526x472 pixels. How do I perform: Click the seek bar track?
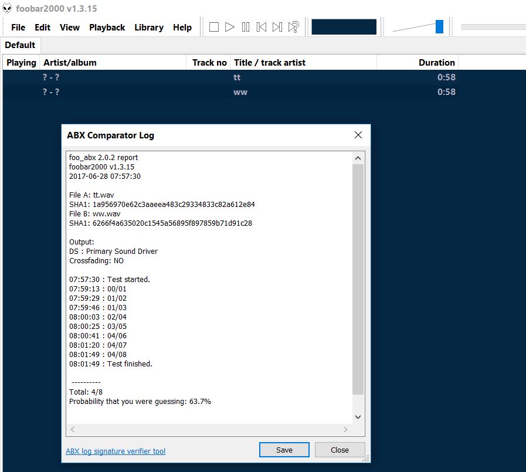(x=494, y=27)
